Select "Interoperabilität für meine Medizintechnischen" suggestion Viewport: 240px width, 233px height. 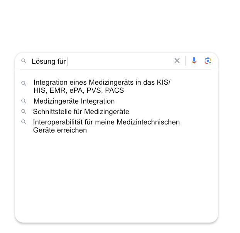coord(106,122)
